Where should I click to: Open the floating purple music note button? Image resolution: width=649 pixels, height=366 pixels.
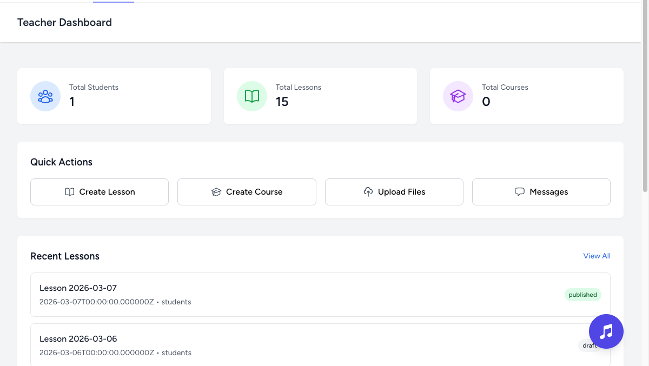coord(606,331)
